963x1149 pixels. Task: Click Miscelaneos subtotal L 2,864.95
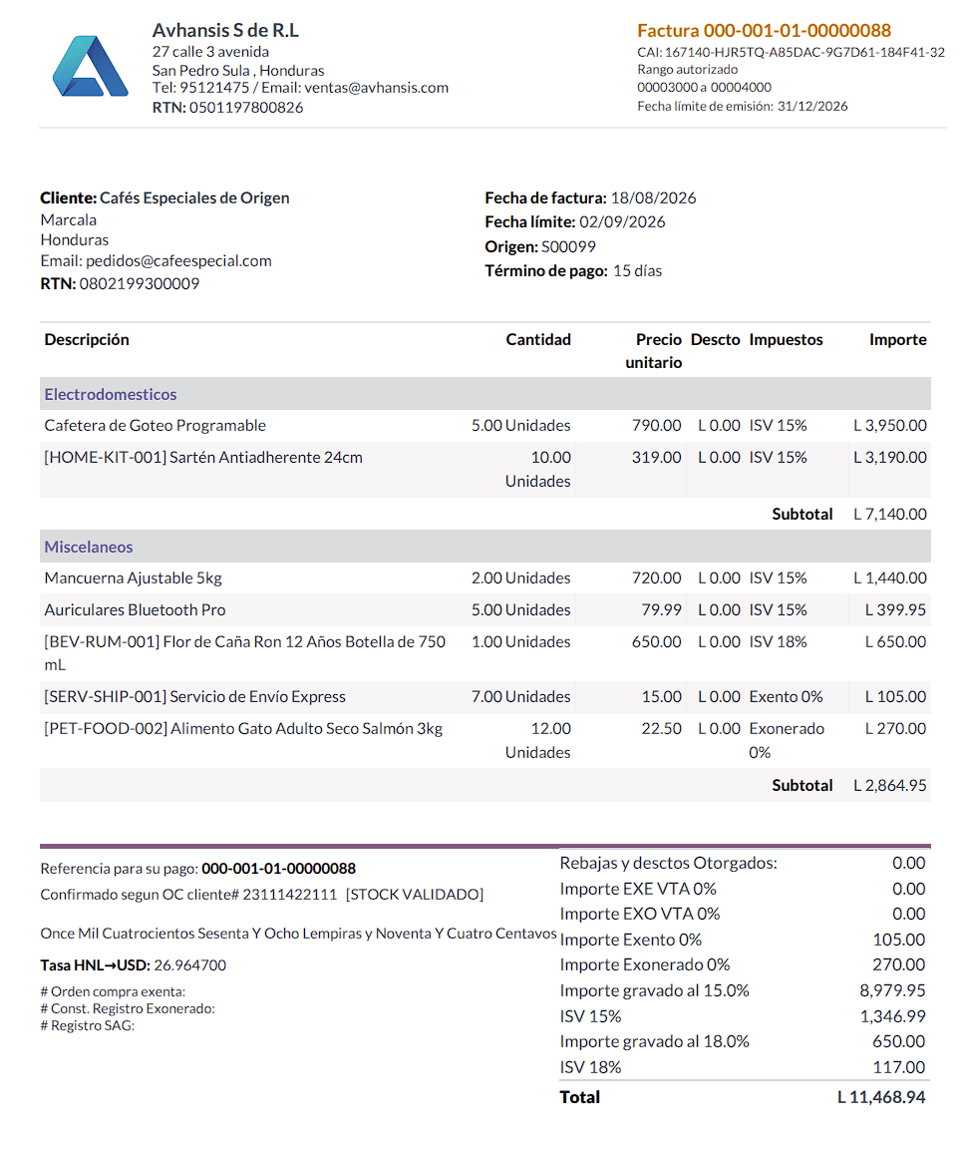click(x=890, y=786)
